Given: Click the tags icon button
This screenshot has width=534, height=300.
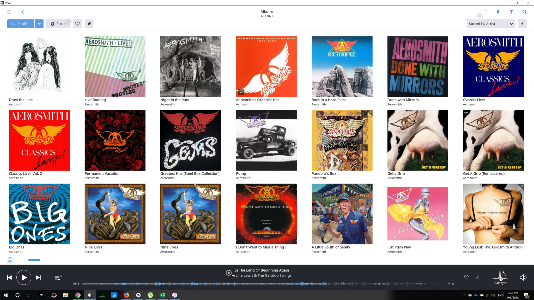Looking at the screenshot, I should (89, 24).
